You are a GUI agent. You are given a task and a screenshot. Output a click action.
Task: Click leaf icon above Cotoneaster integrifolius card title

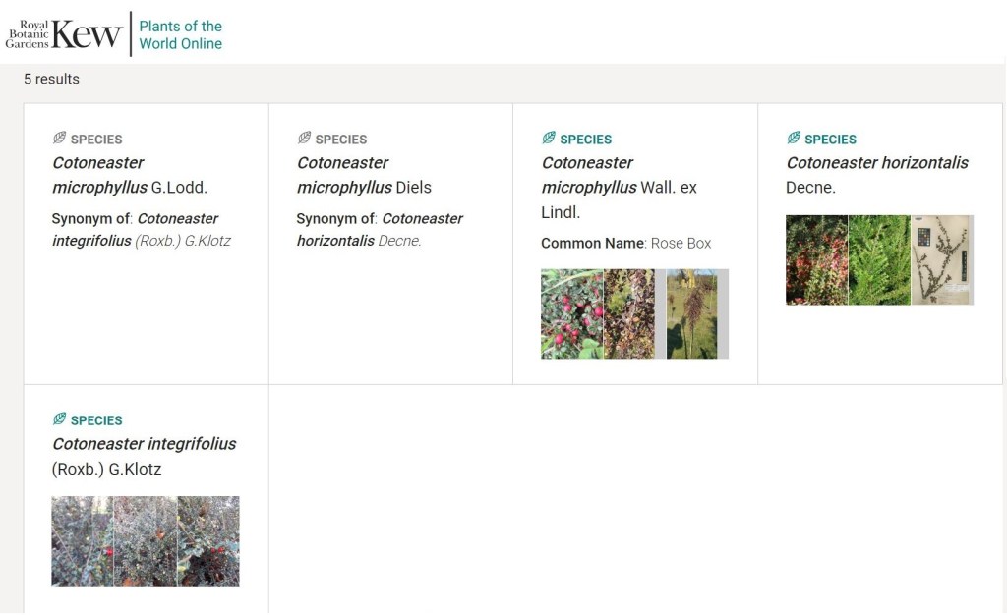coord(60,419)
